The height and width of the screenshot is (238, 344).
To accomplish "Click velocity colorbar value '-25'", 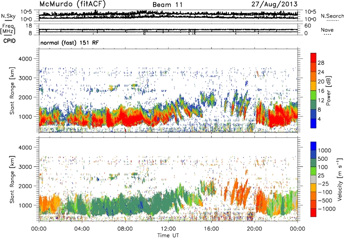I will (x=323, y=183).
